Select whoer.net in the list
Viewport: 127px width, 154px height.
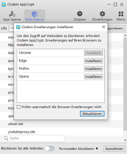[x=15, y=124]
